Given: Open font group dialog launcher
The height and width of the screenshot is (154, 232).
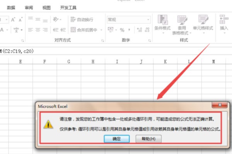Looking at the screenshot, I should [22, 40].
